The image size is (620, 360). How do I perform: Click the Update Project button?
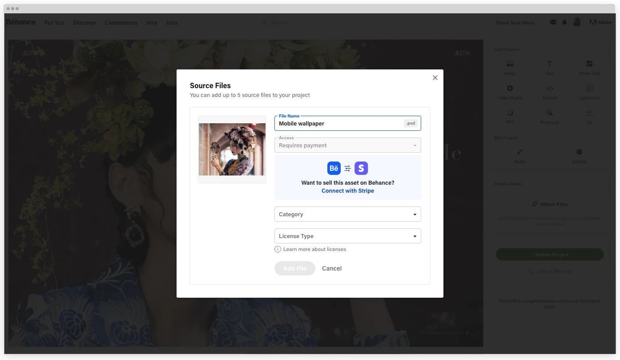[x=550, y=255]
